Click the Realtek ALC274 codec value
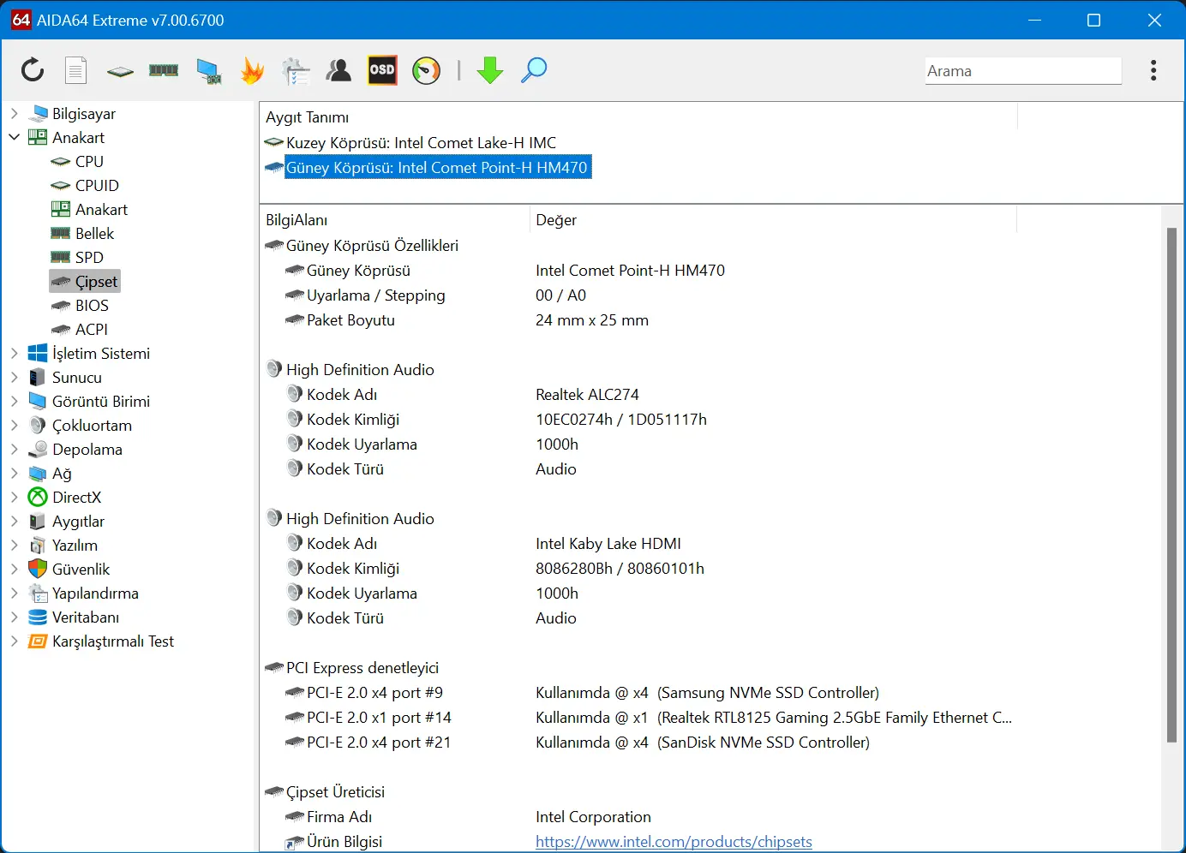The height and width of the screenshot is (853, 1186). tap(587, 394)
